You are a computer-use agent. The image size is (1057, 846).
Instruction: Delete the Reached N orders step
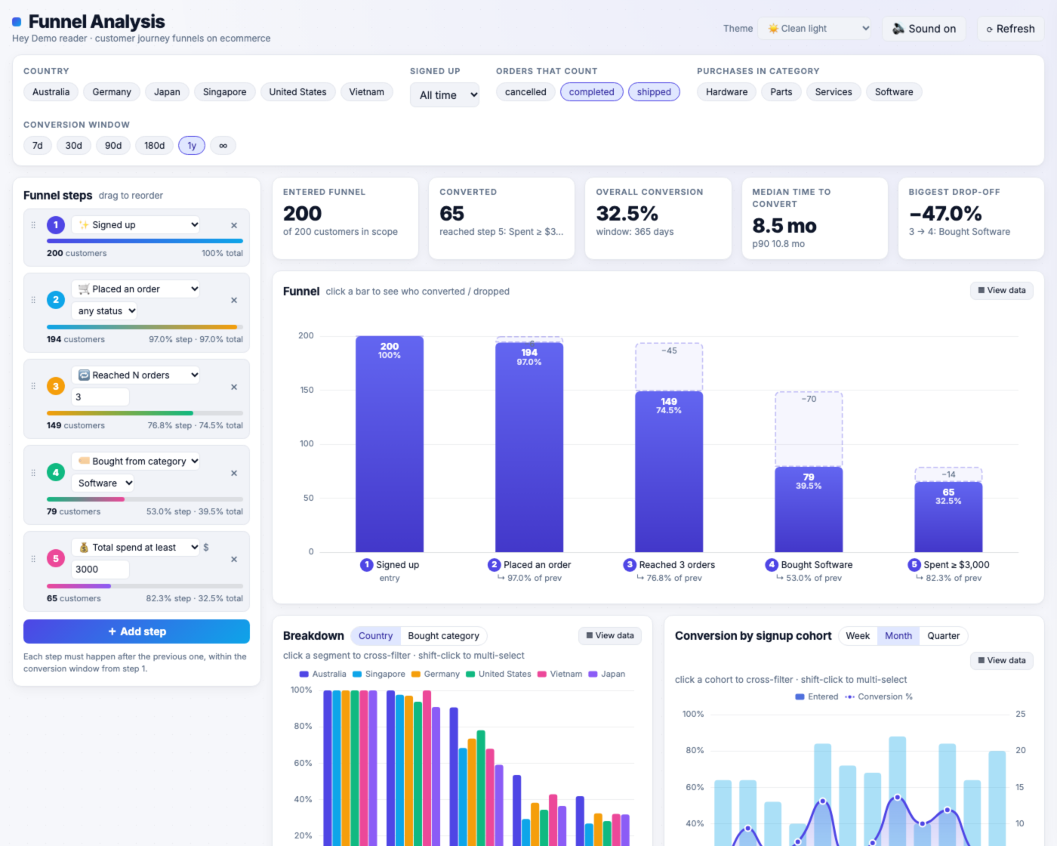coord(234,387)
